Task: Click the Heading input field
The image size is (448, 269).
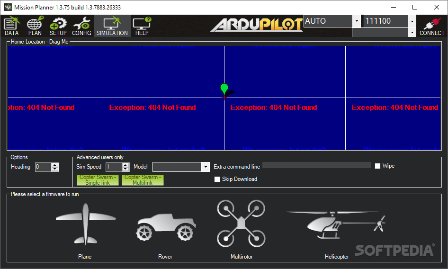Action: [x=43, y=167]
